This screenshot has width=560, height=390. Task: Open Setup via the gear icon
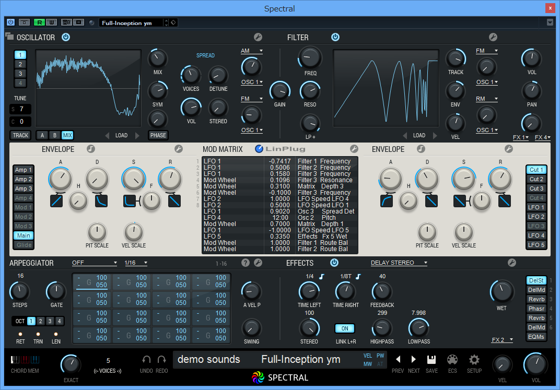[x=474, y=360]
